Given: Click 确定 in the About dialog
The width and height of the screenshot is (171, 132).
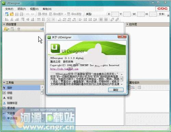Looking at the screenshot, I should tap(116, 90).
